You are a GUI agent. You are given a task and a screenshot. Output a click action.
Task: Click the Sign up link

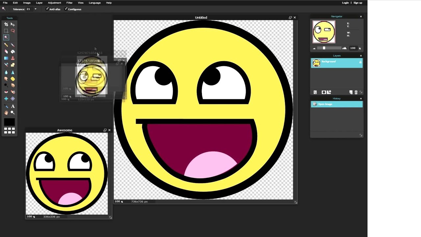(358, 3)
